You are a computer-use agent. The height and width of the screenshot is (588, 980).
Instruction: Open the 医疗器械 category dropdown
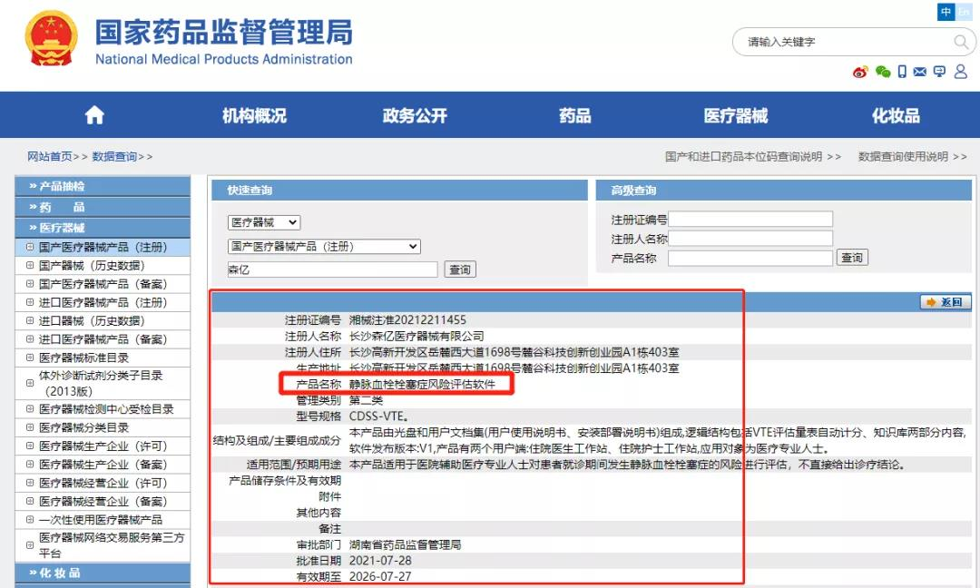(263, 222)
